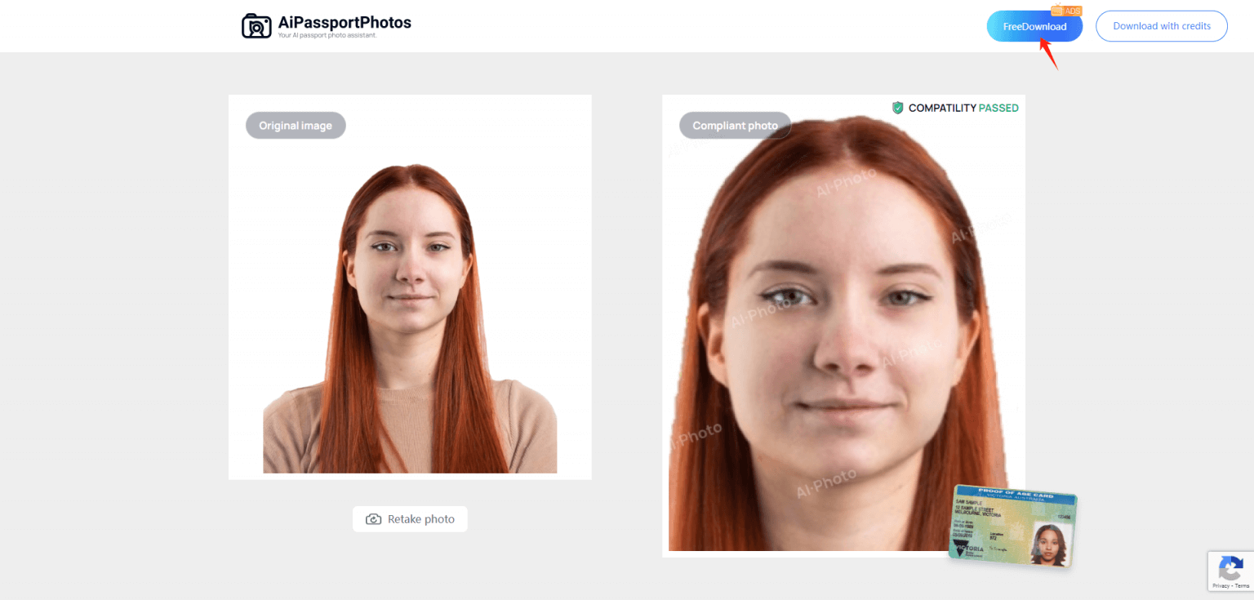The height and width of the screenshot is (600, 1254).
Task: Click the reCAPTCHA badge icon
Action: pyautogui.click(x=1230, y=567)
